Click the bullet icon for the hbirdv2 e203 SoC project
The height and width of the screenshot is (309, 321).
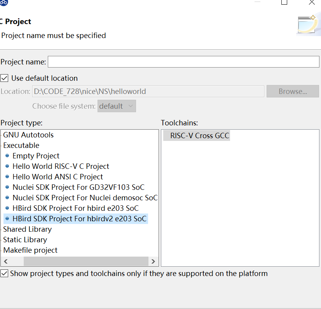(7, 219)
